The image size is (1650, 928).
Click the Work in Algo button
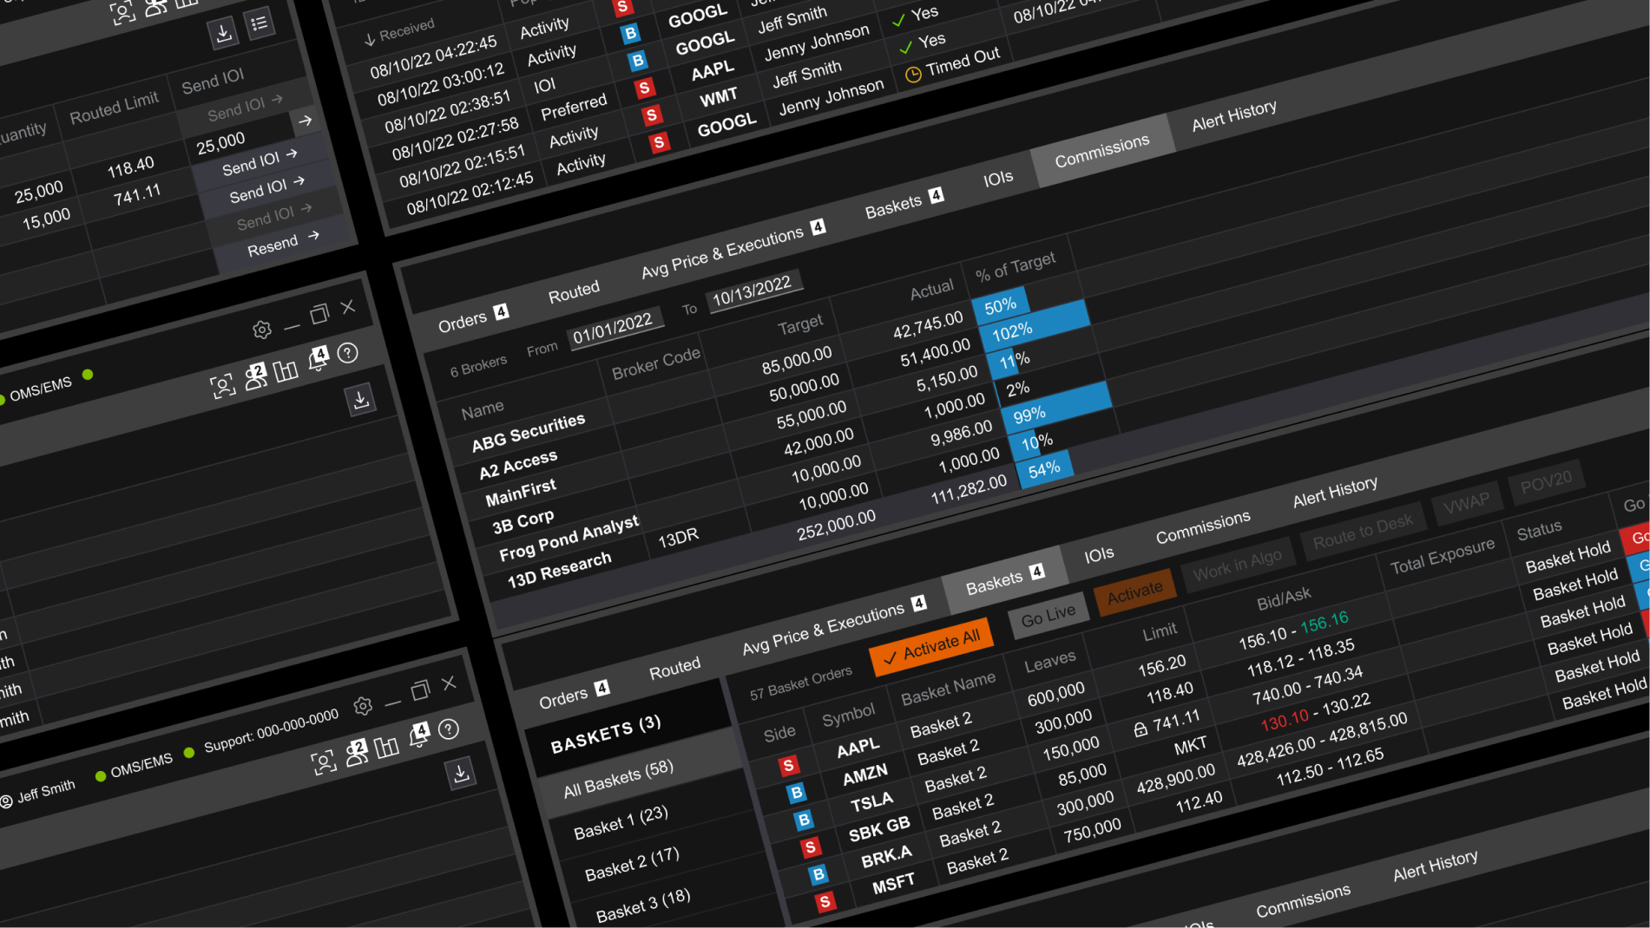click(x=1237, y=564)
